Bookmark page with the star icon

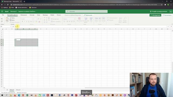(162, 5)
